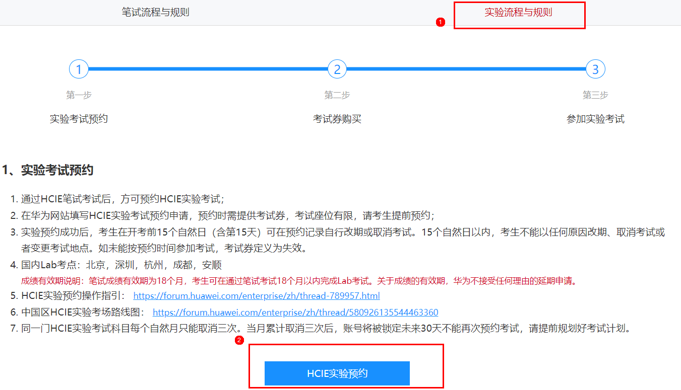Screen dimensions: 681x390
Task: Click the red annotation badge numbered 2
Action: pos(239,340)
